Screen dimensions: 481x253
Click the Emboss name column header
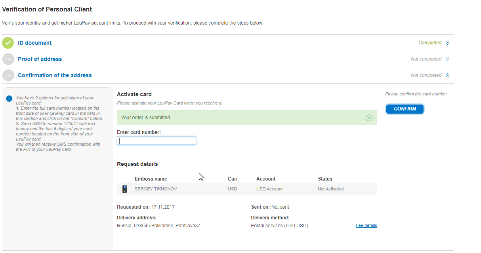pyautogui.click(x=151, y=179)
